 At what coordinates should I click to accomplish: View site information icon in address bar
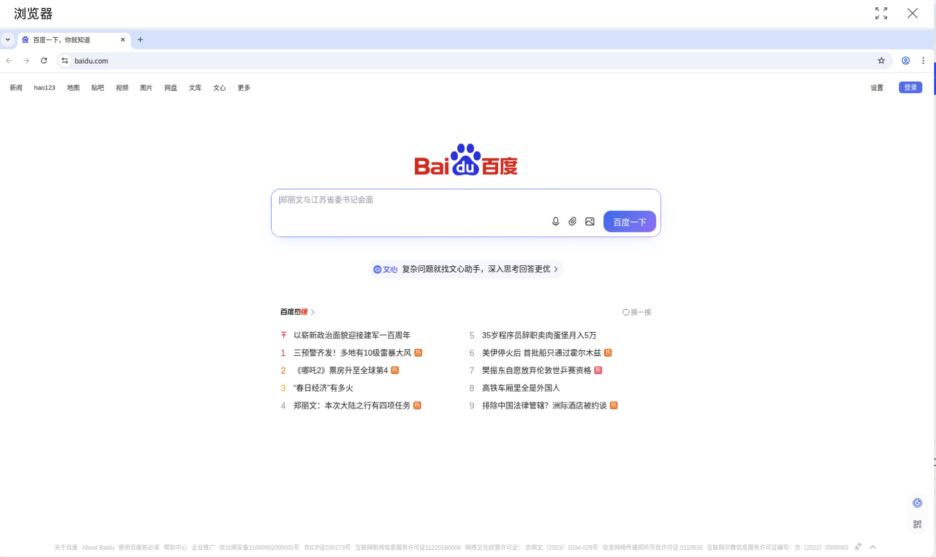coord(64,61)
